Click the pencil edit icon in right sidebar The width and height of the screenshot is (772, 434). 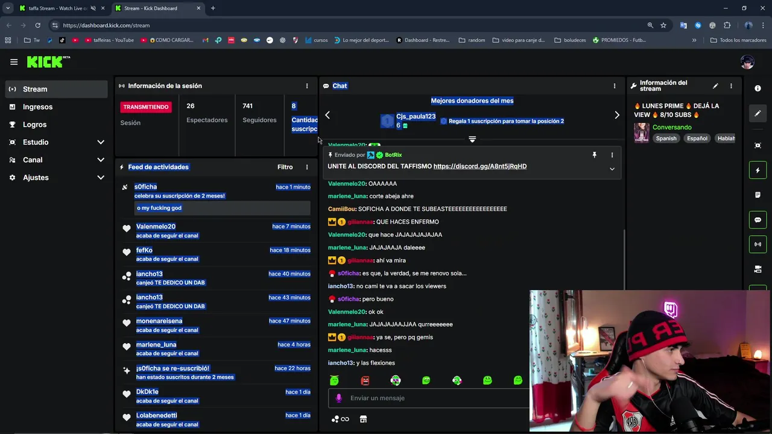pyautogui.click(x=758, y=113)
